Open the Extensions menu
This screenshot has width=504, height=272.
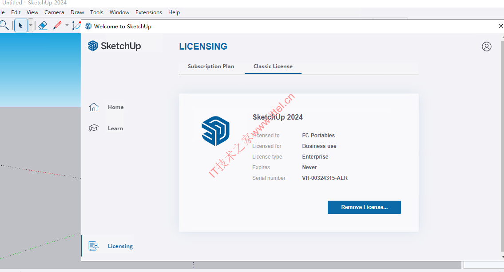click(x=149, y=12)
